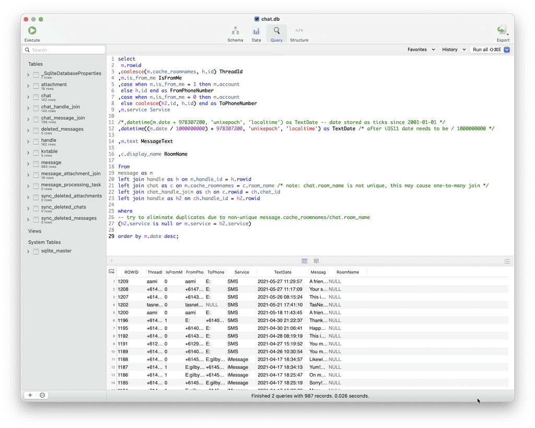The image size is (535, 428).
Task: Expand the _SqliteDatabaseProperties table
Action: tap(28, 75)
